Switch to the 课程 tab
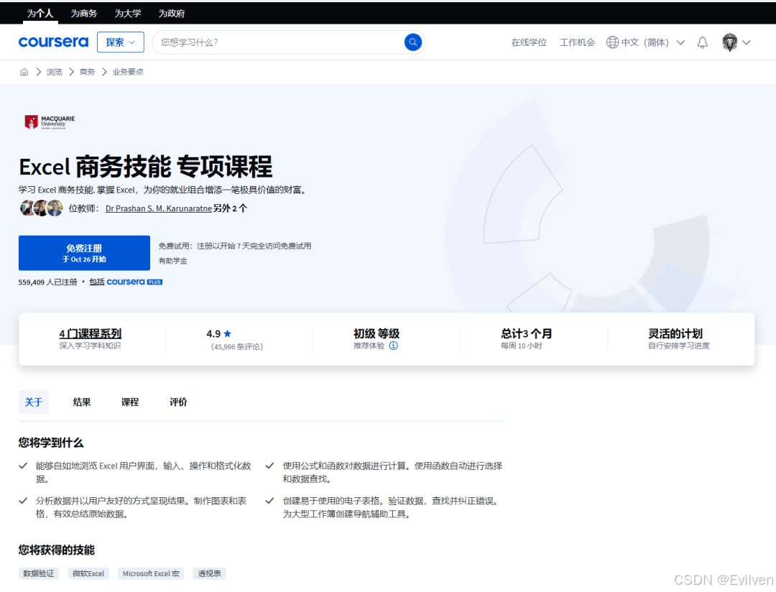This screenshot has height=592, width=776. (130, 402)
